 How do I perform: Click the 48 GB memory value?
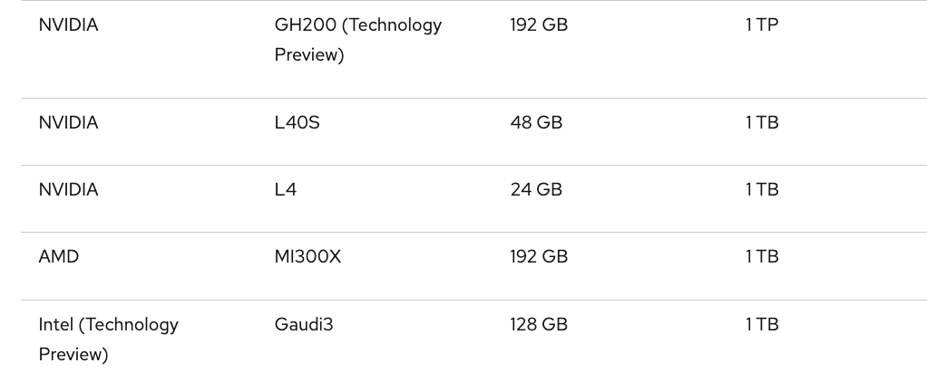coord(536,123)
